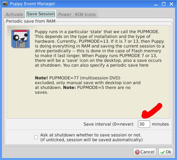
Task: Click the floppy disk save session icon
Action: tap(20, 39)
